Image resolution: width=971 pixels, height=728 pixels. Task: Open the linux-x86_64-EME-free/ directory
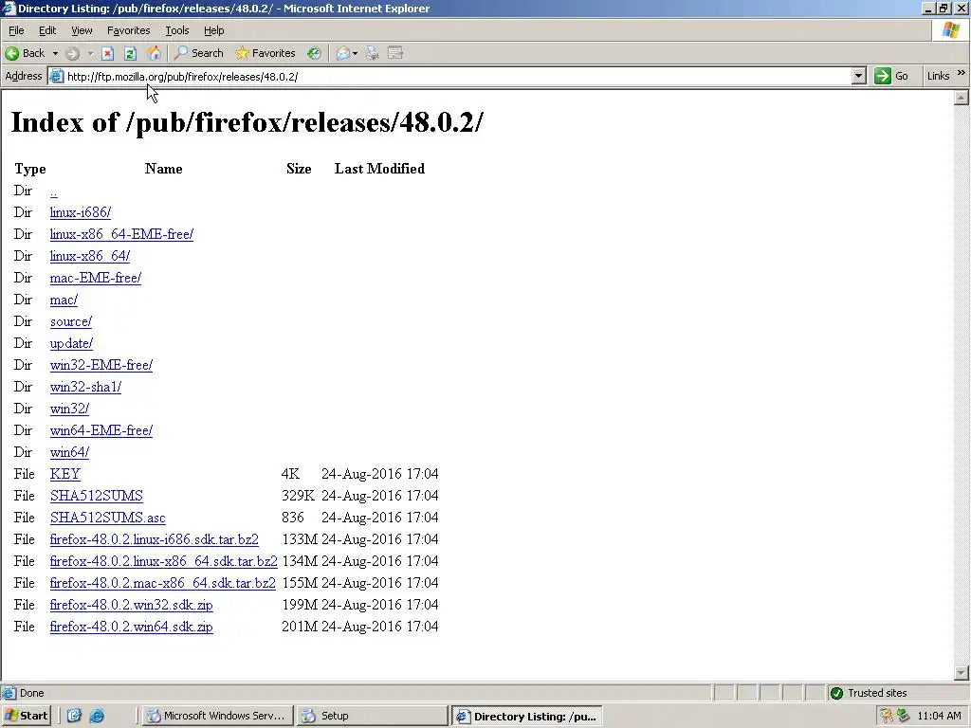click(x=121, y=234)
